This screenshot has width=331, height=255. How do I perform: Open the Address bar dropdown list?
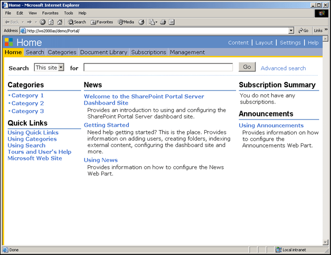pos(291,31)
